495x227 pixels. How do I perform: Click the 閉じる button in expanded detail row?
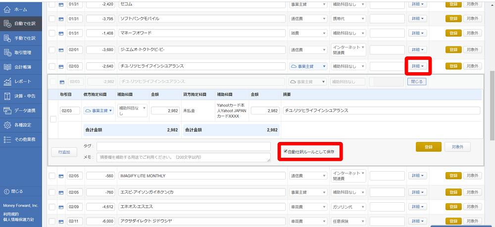click(x=417, y=82)
